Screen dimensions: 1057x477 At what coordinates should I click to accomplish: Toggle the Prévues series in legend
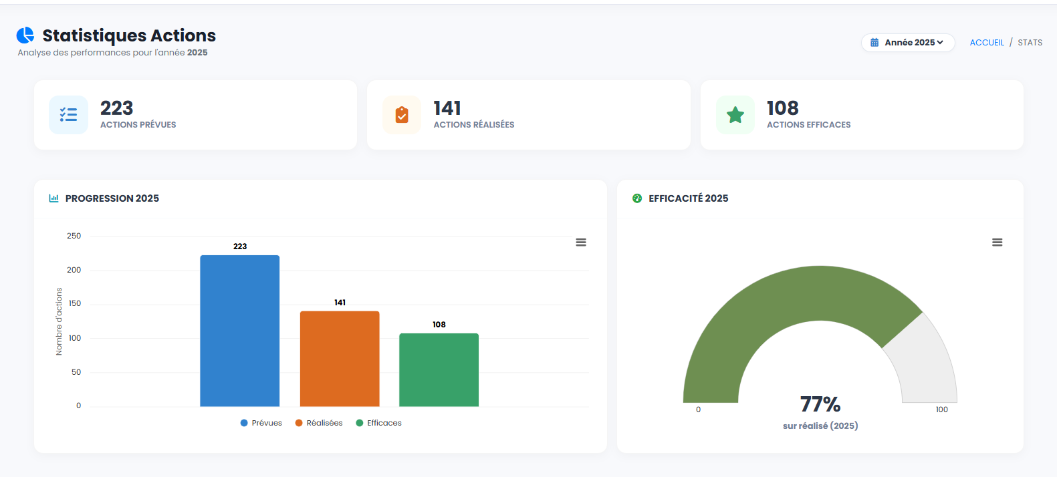[261, 423]
